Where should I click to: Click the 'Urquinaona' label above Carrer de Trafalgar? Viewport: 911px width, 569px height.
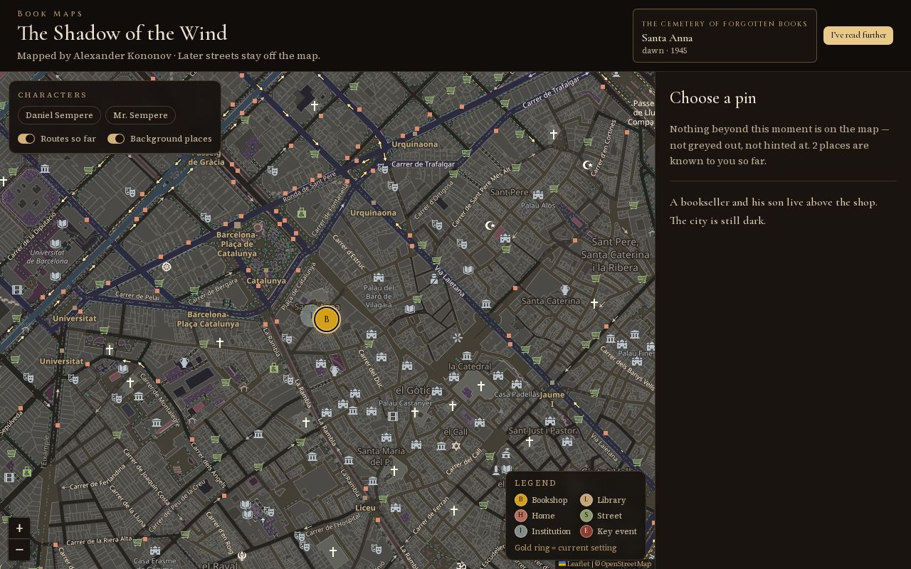click(415, 144)
